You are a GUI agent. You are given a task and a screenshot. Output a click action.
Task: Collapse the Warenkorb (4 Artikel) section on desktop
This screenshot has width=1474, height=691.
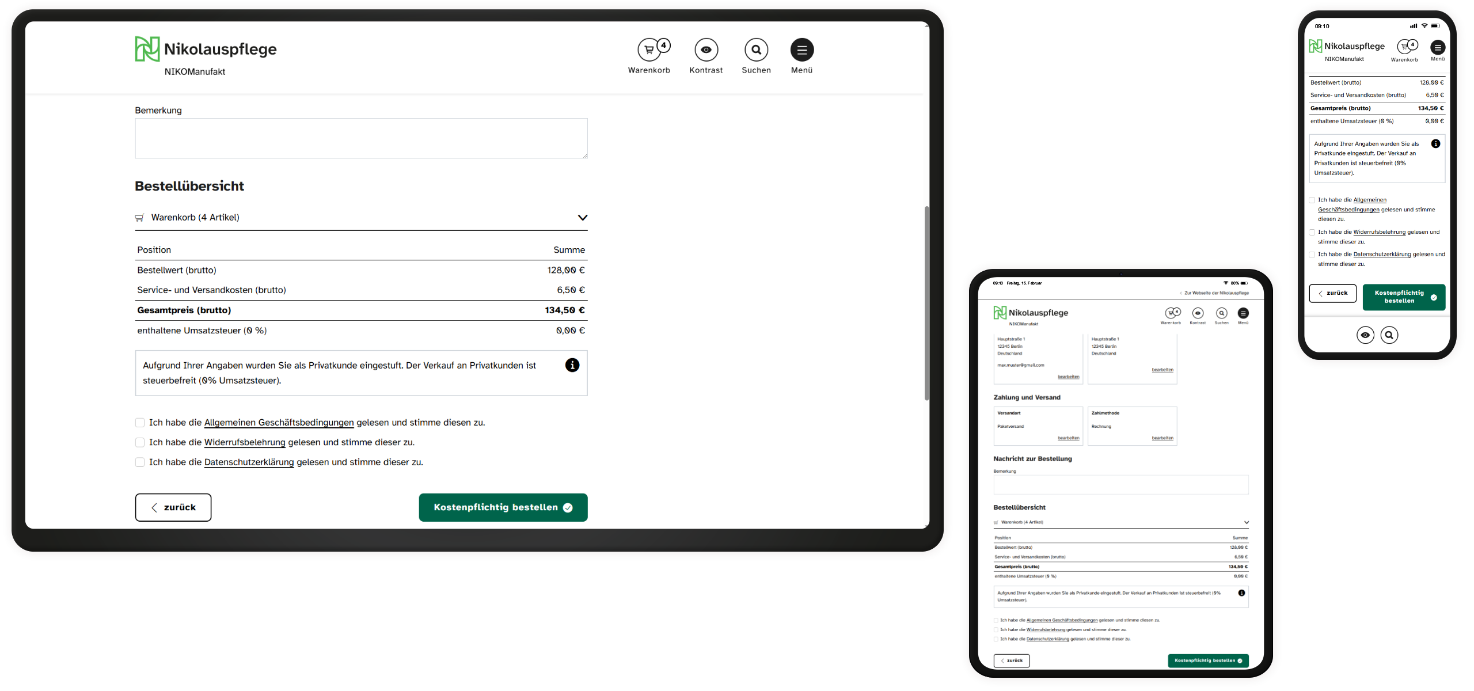tap(582, 218)
